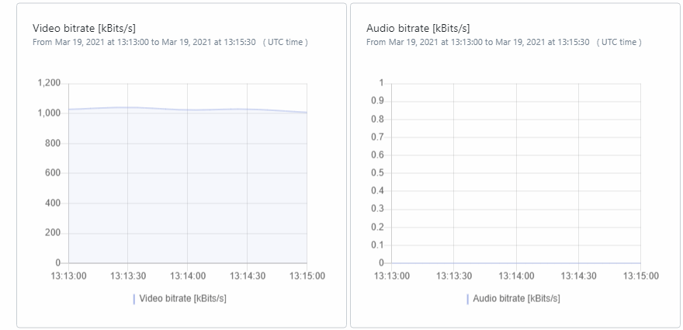Click video line point at 13:13:30
The width and height of the screenshot is (683, 330).
click(x=127, y=107)
